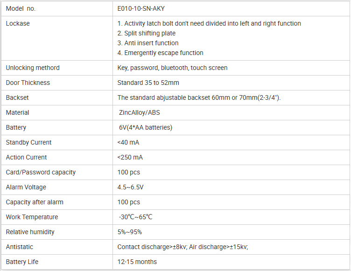Viewport: 351px width, 271px height.
Task: Click the 'Antistatic' row label
Action: tap(20, 247)
